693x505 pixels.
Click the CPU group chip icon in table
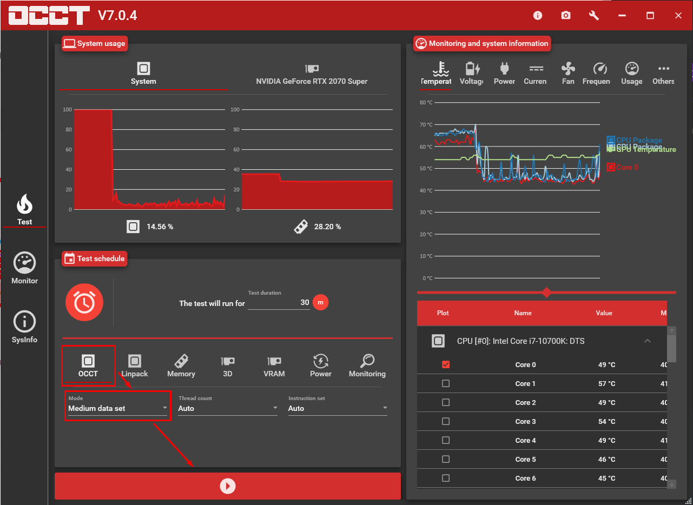pyautogui.click(x=438, y=341)
